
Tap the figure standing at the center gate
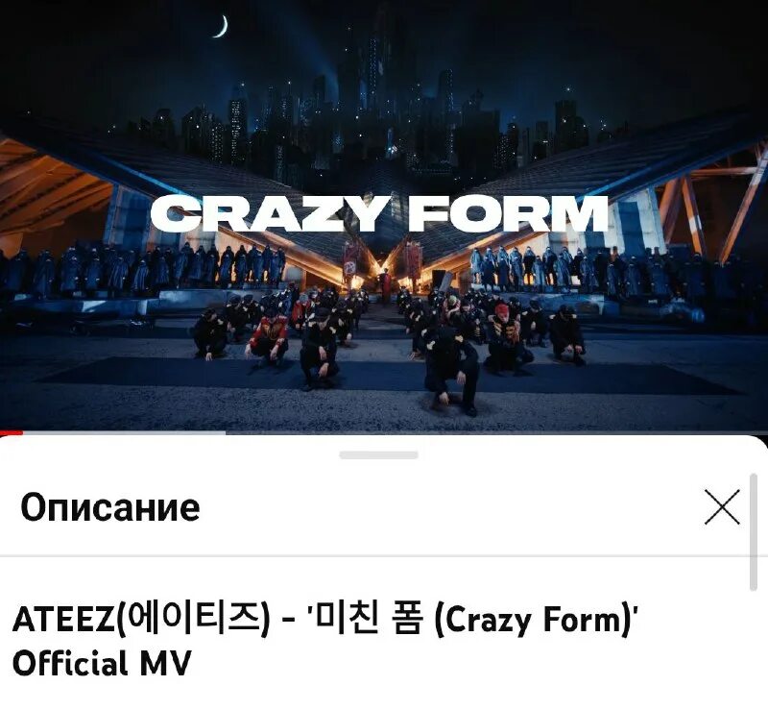(x=385, y=284)
